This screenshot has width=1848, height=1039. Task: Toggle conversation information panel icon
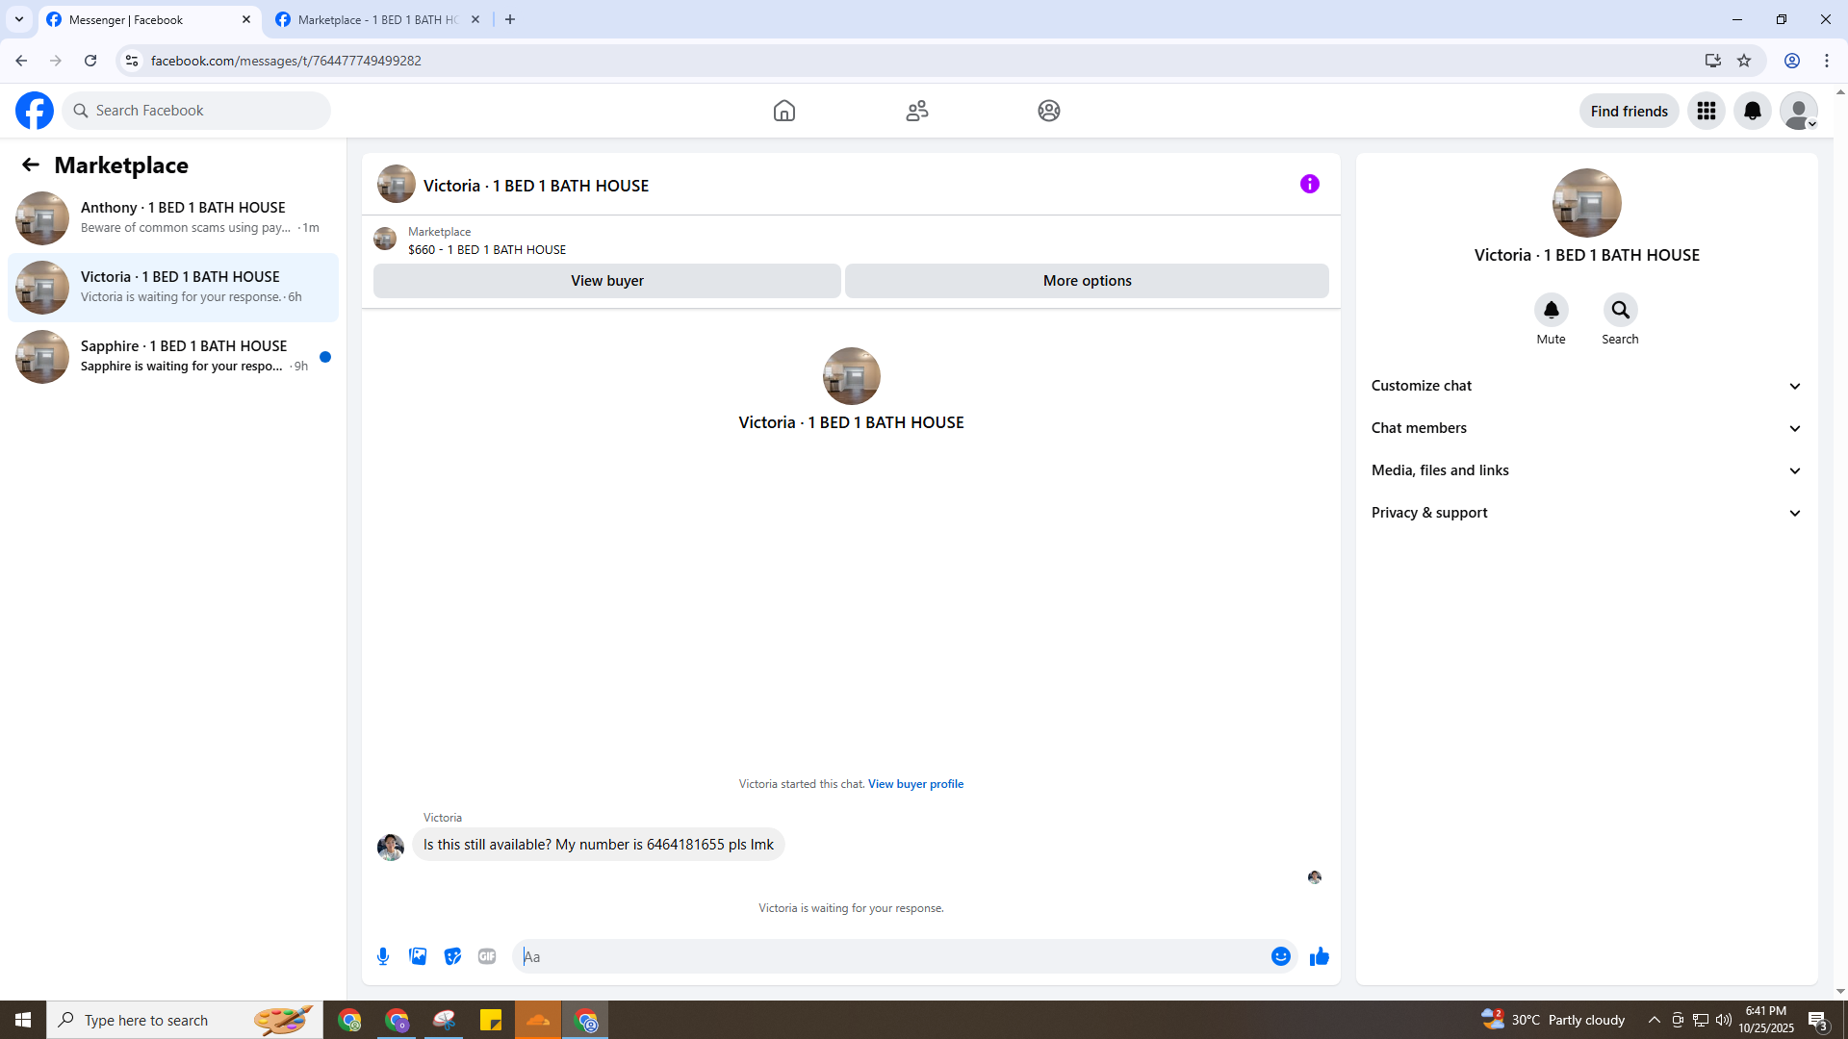tap(1309, 184)
